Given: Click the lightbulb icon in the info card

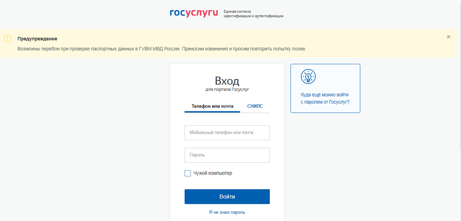Looking at the screenshot, I should click(x=308, y=76).
